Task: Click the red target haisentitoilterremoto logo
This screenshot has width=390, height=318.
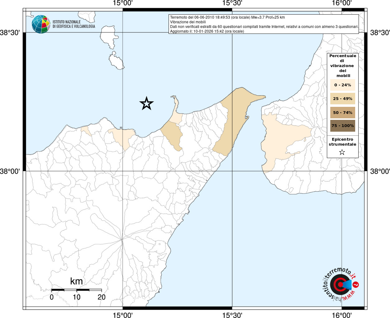Action: point(340,285)
